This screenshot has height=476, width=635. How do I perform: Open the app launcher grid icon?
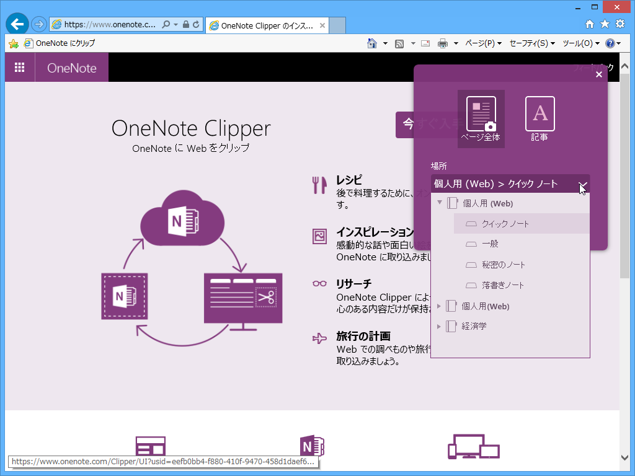click(x=19, y=67)
